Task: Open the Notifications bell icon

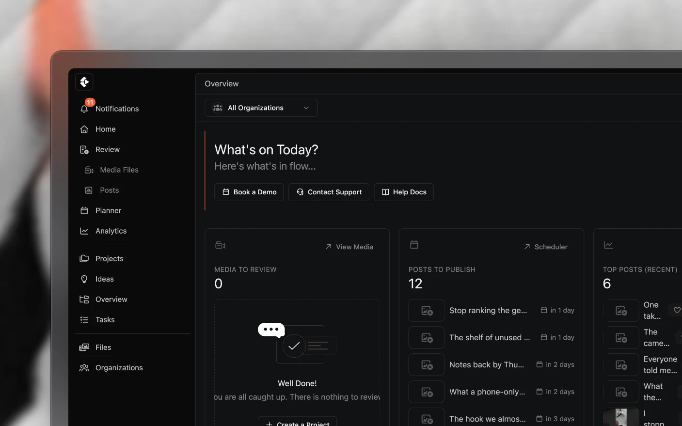Action: click(84, 109)
